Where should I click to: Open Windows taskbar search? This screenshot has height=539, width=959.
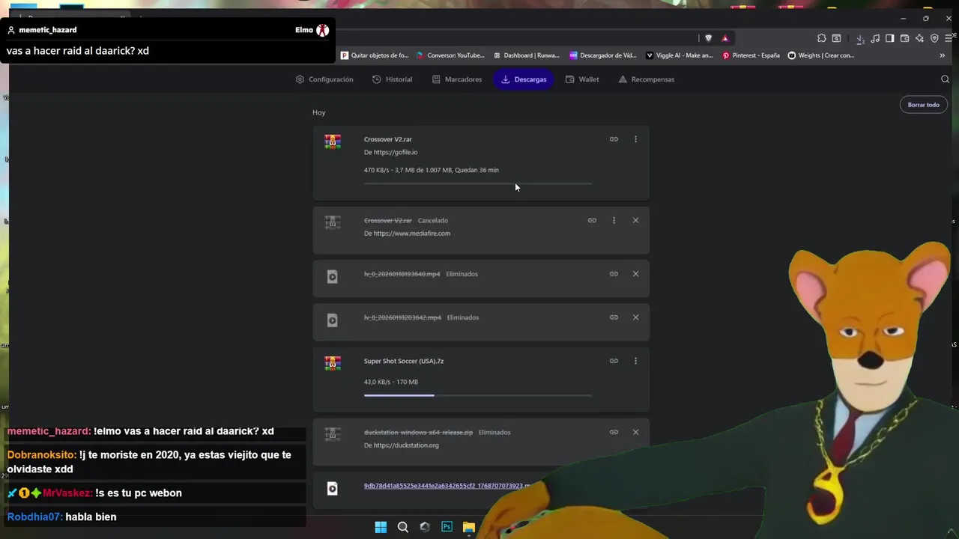click(x=403, y=527)
